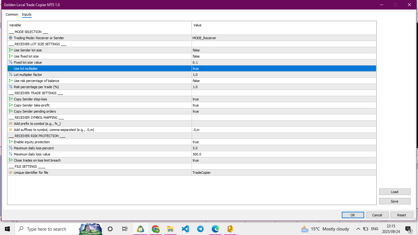Screen dimensions: 418x235
Task: Click the Task View taskbar icon
Action: pos(125,229)
